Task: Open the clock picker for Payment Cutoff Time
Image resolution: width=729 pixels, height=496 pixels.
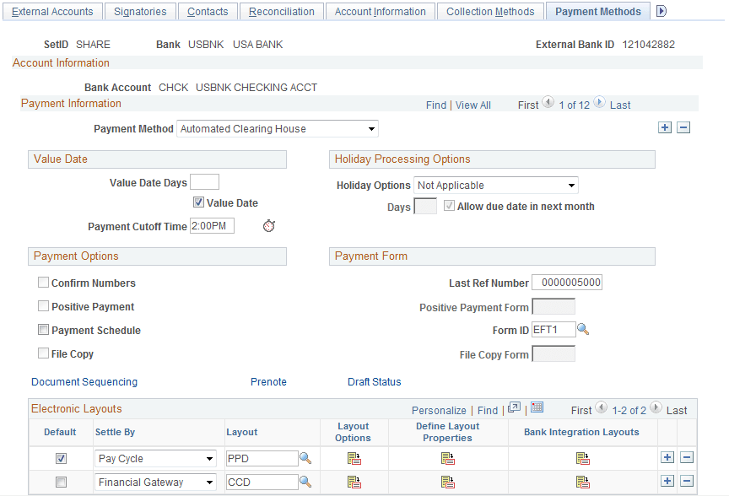Action: (268, 225)
